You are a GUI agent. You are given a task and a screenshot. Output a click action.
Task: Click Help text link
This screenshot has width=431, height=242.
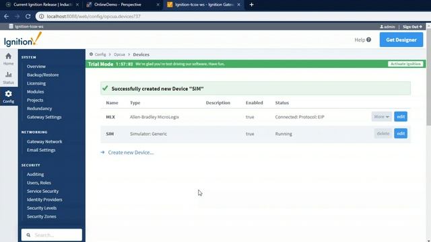coord(360,40)
